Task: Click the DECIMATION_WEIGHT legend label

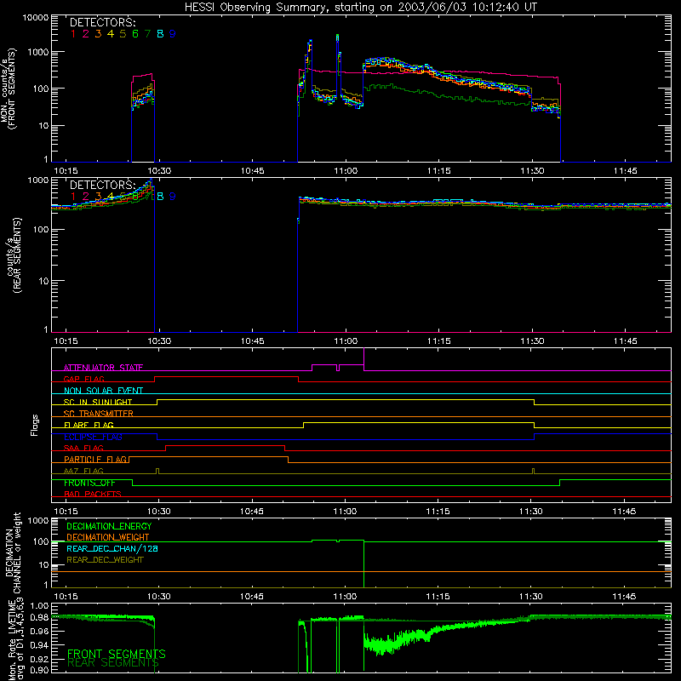Action: tap(108, 537)
